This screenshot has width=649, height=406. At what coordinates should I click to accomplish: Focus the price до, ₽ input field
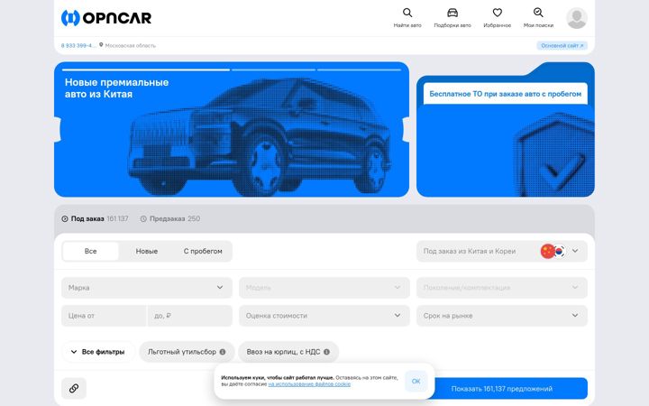pyautogui.click(x=189, y=316)
